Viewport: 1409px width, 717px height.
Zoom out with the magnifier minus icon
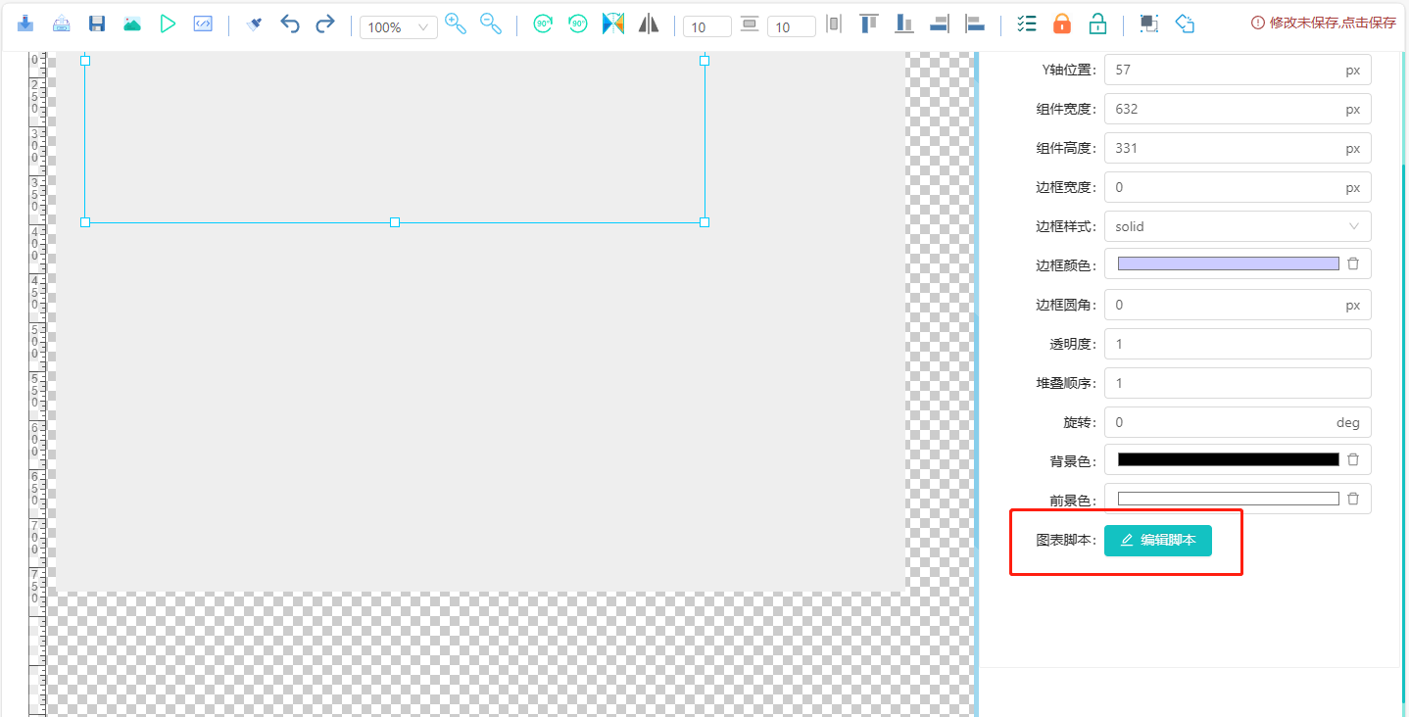pyautogui.click(x=491, y=24)
